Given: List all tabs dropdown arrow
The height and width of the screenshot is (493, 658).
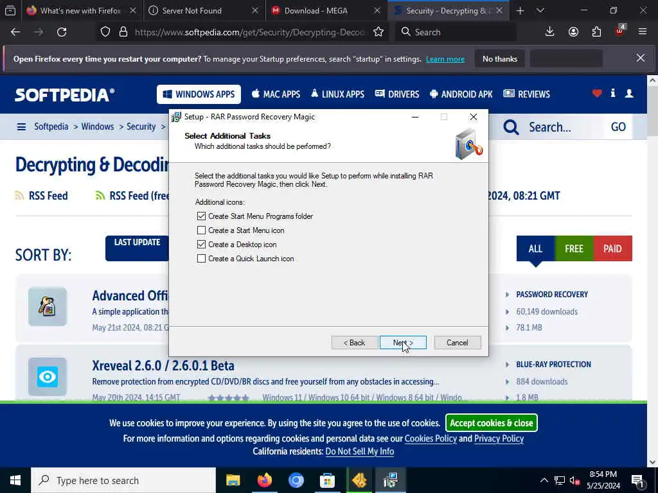Looking at the screenshot, I should (540, 11).
